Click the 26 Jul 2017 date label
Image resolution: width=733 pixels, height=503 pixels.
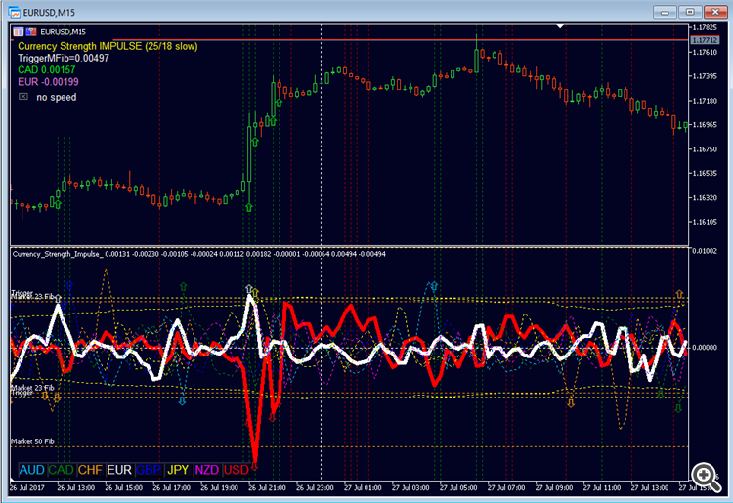(27, 487)
